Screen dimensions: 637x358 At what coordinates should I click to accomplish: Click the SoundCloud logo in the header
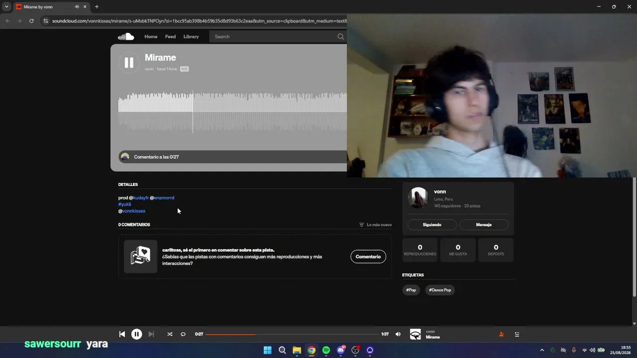[126, 36]
